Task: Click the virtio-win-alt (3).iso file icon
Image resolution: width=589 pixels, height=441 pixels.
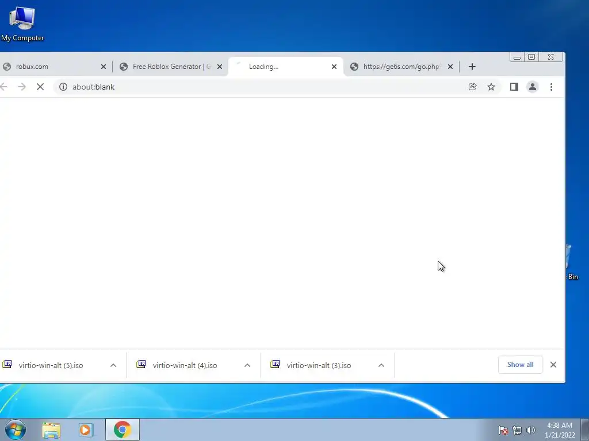Action: pos(275,363)
